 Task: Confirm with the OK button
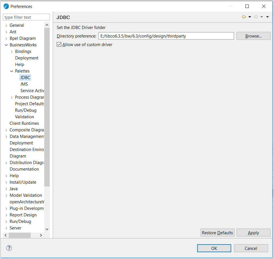click(x=214, y=248)
